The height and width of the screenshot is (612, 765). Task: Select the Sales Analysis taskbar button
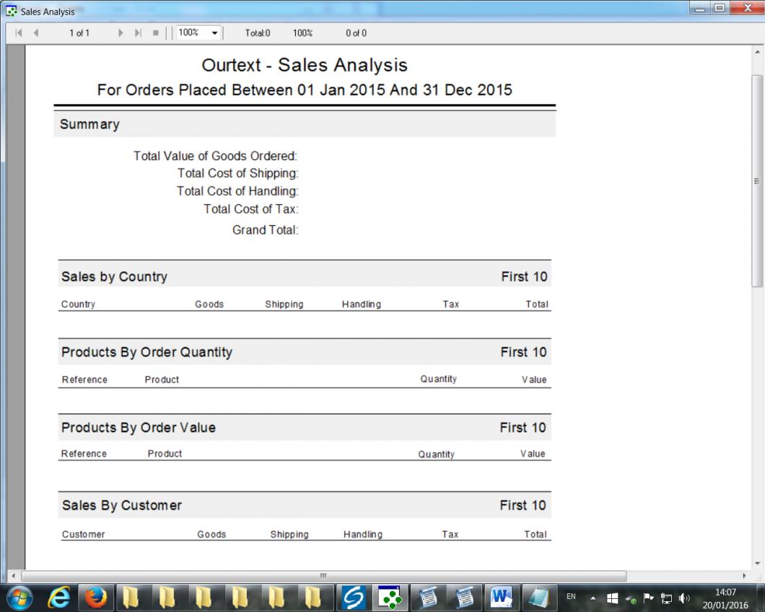pos(390,597)
